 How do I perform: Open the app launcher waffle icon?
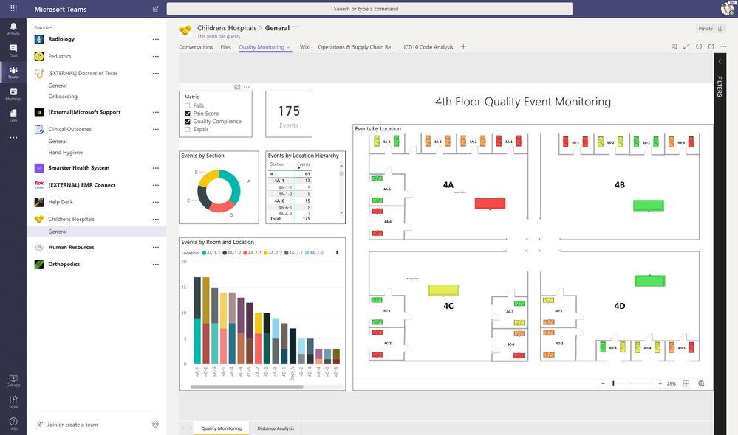13,8
